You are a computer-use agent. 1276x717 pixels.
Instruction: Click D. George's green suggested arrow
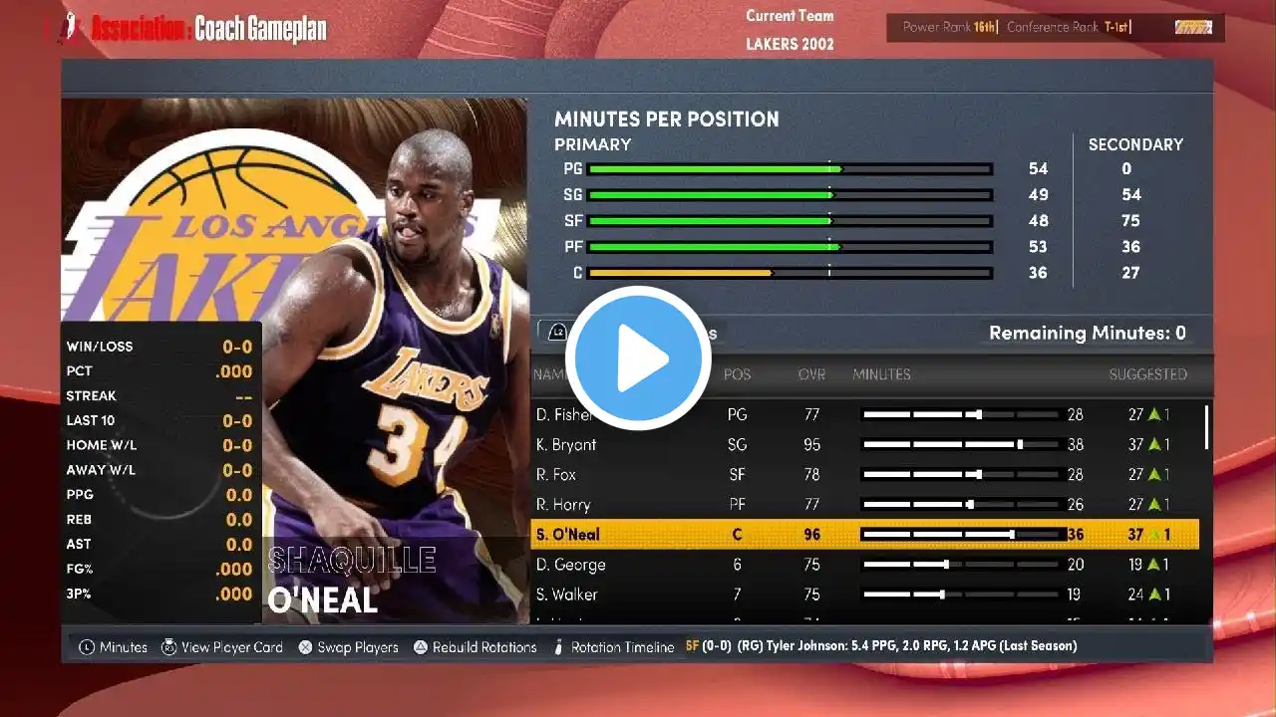(x=1153, y=564)
